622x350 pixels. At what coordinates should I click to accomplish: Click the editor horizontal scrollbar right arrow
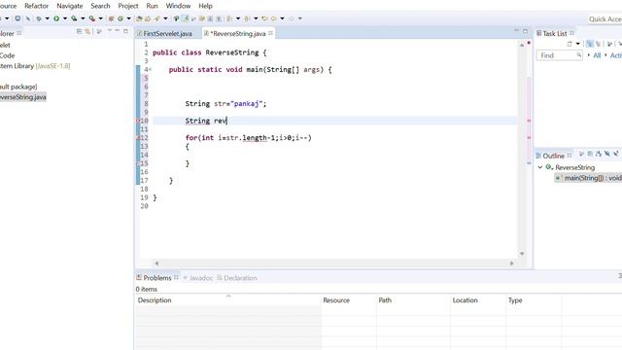[x=511, y=263]
